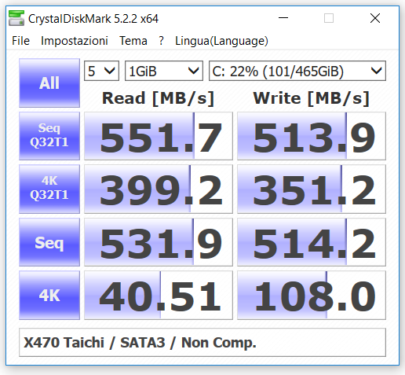Click the 4K Q32T1 read result 399.2
The image size is (405, 375).
tap(159, 189)
